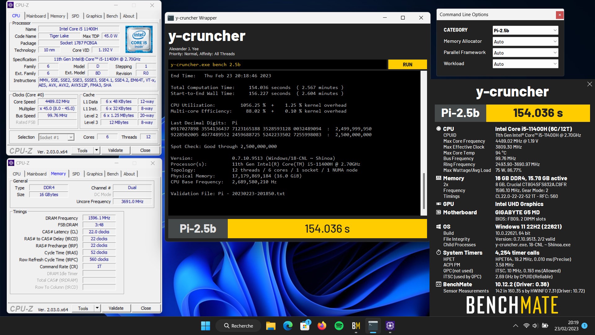Close the Command Line Options window
The height and width of the screenshot is (335, 595).
[x=560, y=15]
